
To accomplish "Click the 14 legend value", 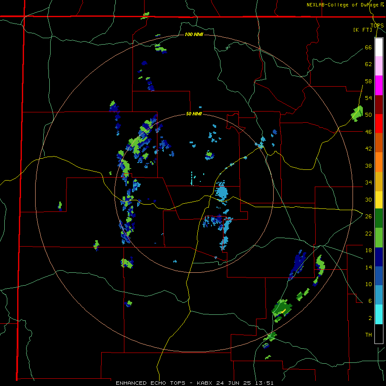I will pyautogui.click(x=368, y=267).
